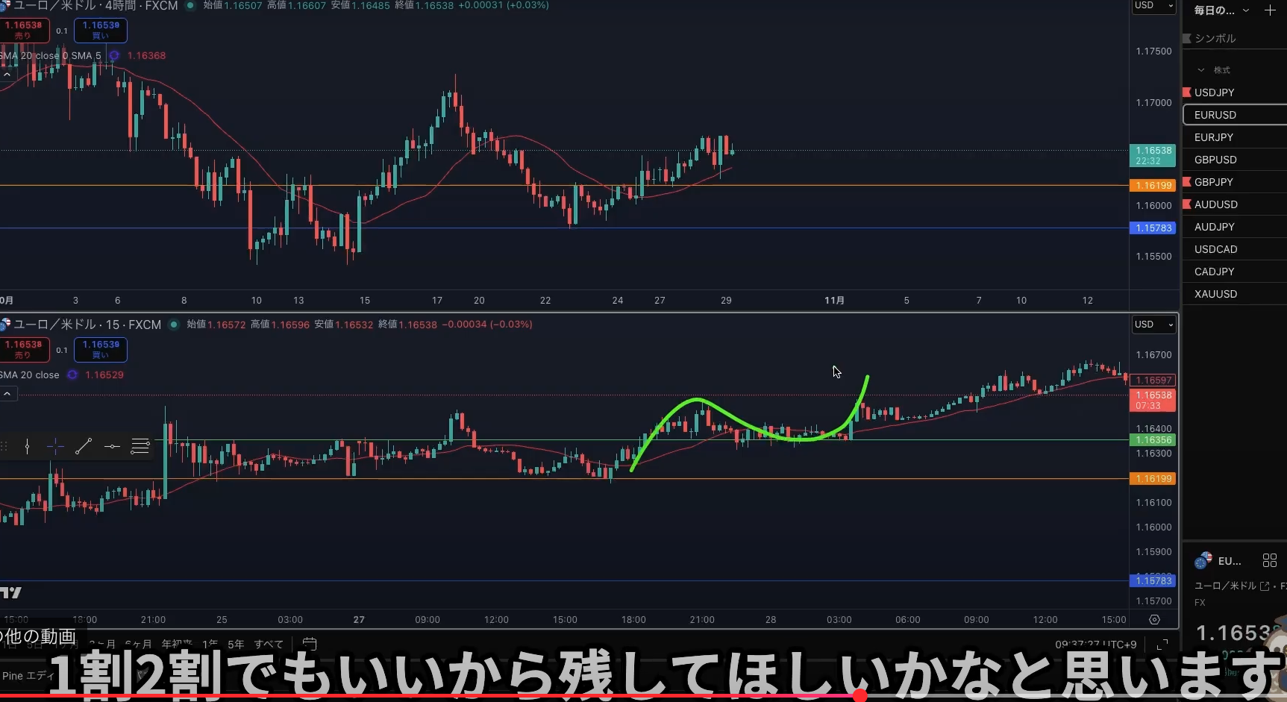This screenshot has height=702, width=1287.
Task: Open the Pine エディタ tab
Action: coord(28,676)
